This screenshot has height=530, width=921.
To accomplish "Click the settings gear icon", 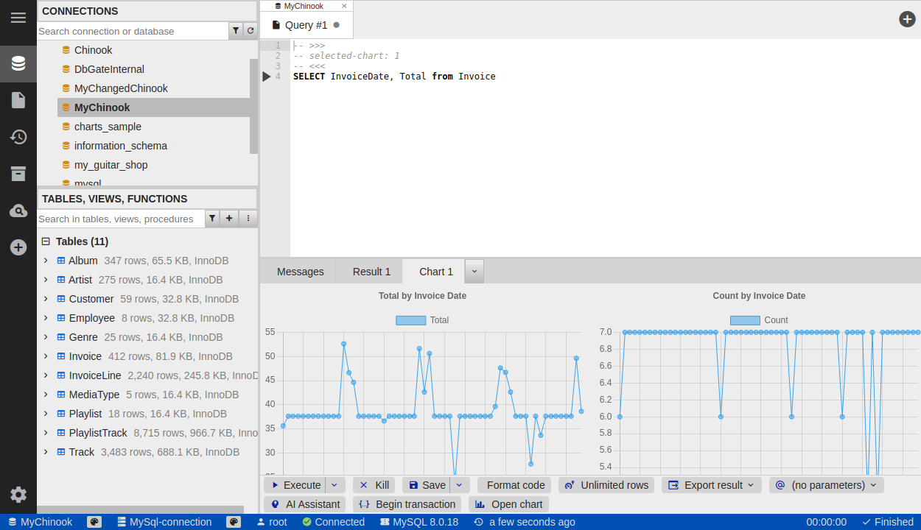I will coord(18,495).
